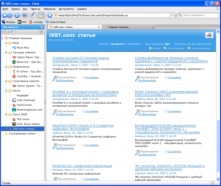
Task: Open the blog editor quill icon
Action: click(x=33, y=15)
